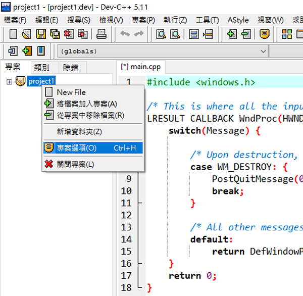303x296 pixels.
Task: Click the case WM_DESTROY code line
Action: click(239, 167)
